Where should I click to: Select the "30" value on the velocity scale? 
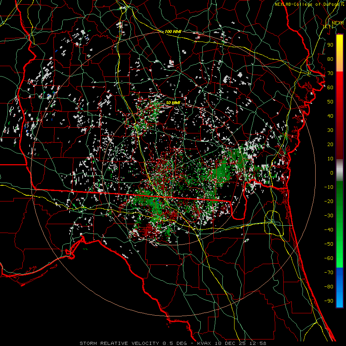click(x=330, y=130)
